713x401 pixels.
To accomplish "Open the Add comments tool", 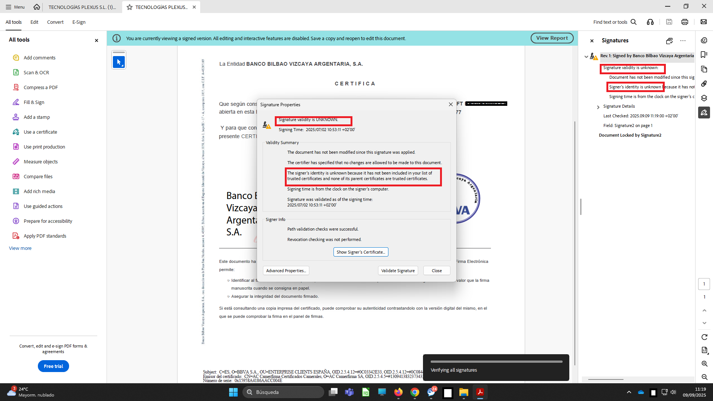I will point(39,58).
